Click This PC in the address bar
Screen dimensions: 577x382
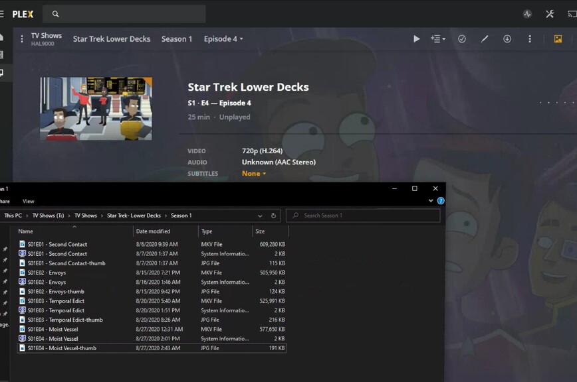click(13, 216)
